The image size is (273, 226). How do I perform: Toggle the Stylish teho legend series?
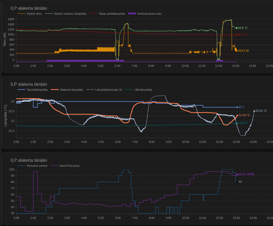coord(34,14)
